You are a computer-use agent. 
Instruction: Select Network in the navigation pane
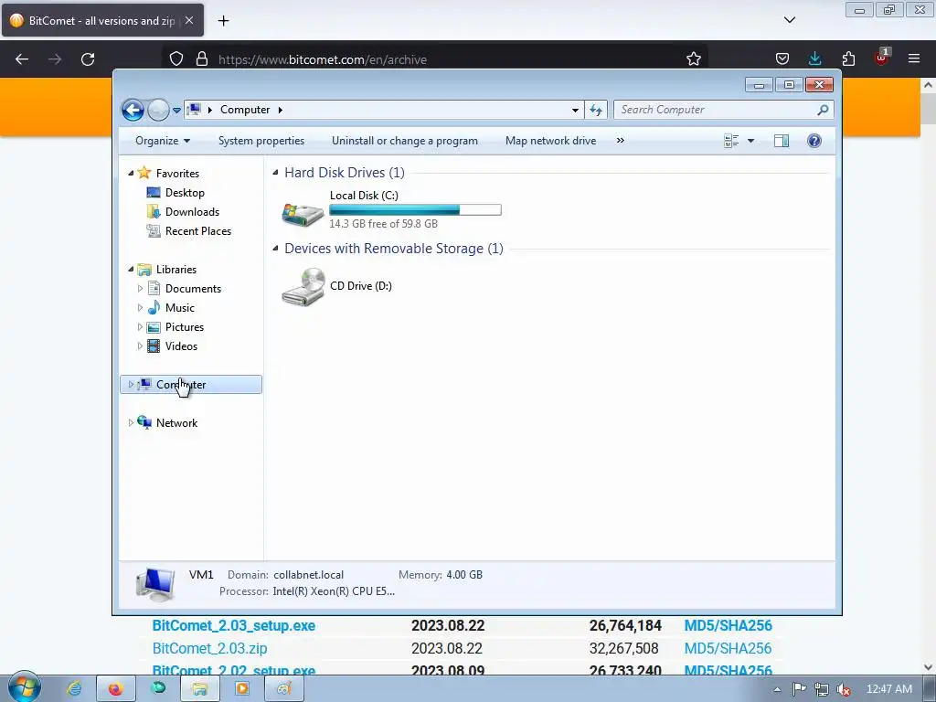[176, 422]
